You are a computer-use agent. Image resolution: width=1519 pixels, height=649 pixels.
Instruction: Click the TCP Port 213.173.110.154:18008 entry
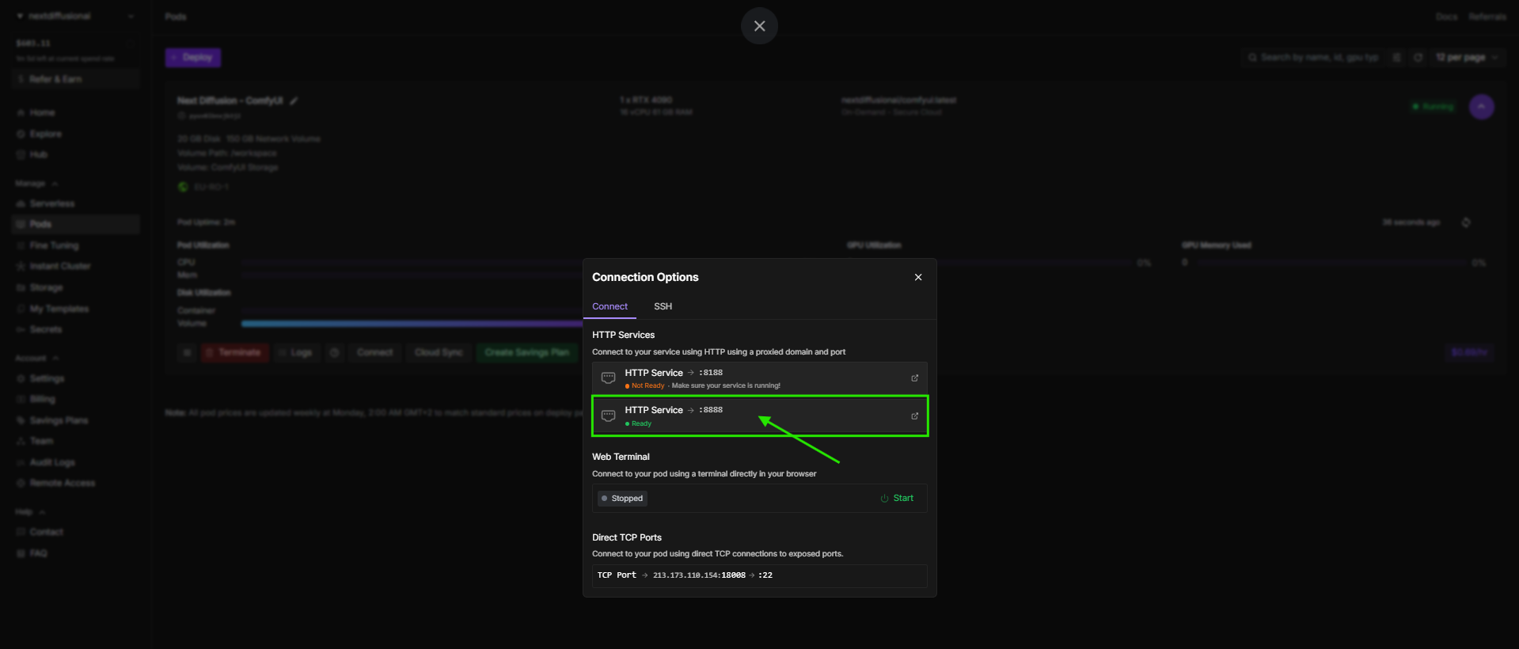(760, 575)
